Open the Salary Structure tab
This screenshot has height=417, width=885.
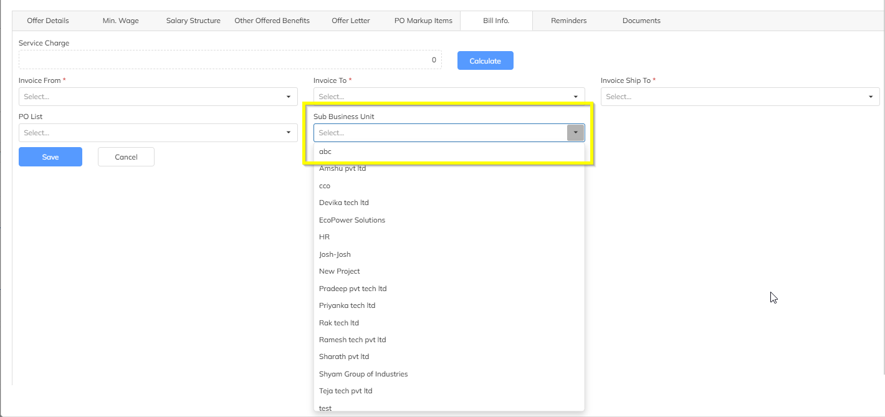click(193, 21)
